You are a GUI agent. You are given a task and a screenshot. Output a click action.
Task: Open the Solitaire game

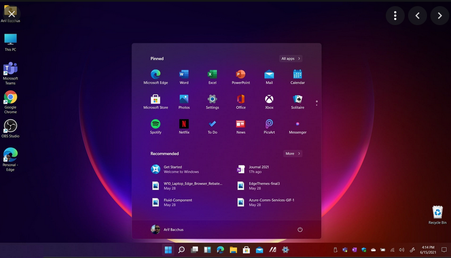(297, 102)
